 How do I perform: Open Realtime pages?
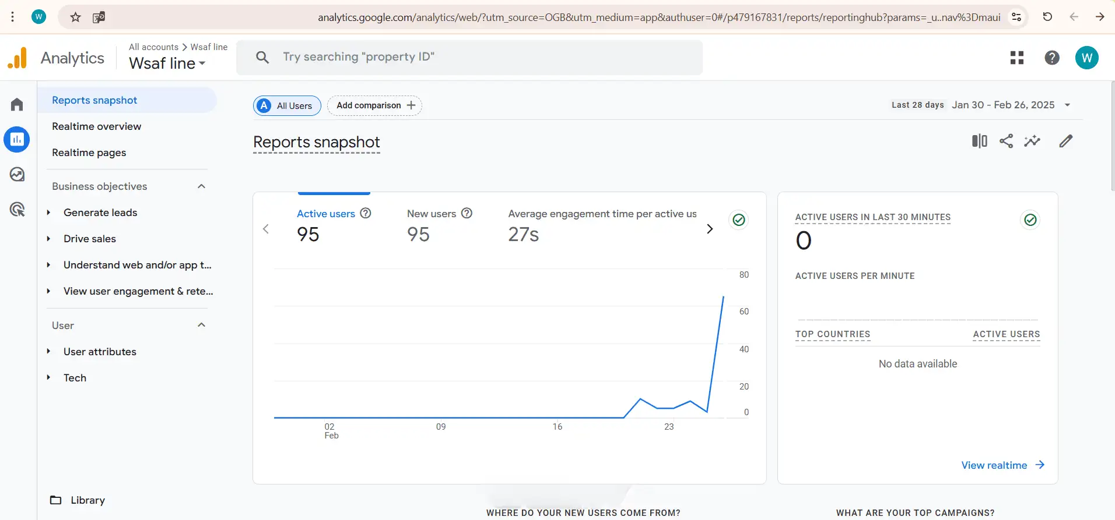pyautogui.click(x=89, y=153)
